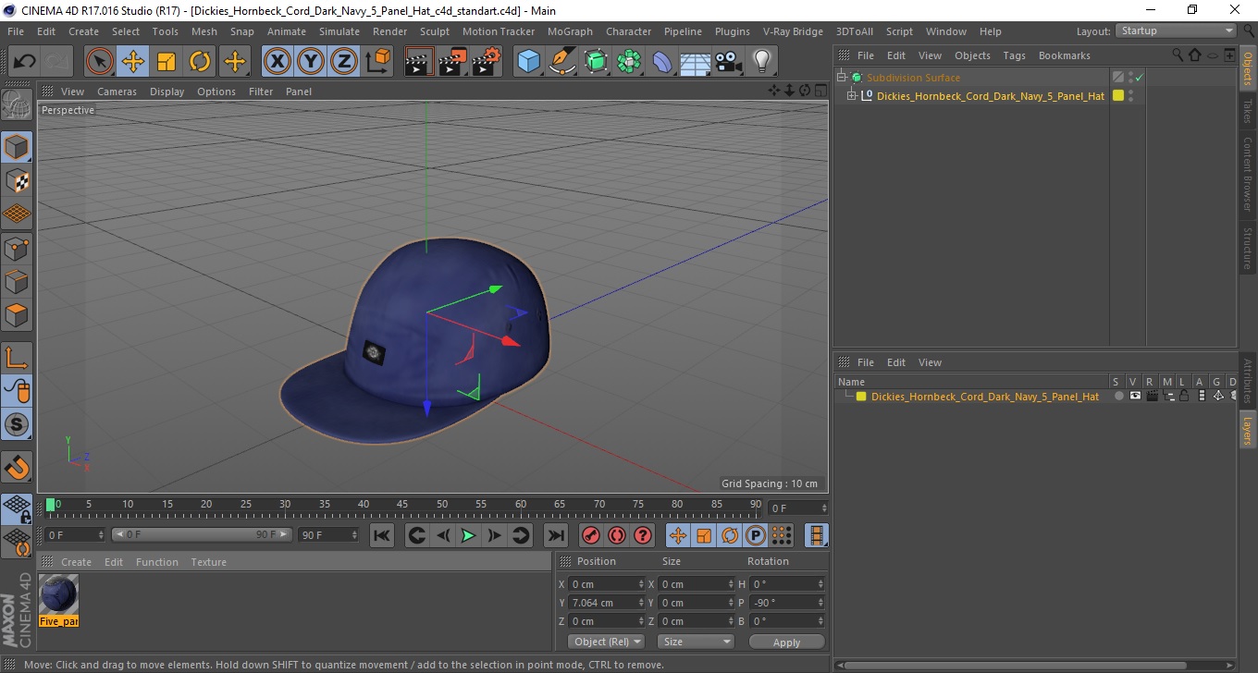This screenshot has height=673, width=1258.
Task: Toggle Snap magnet icon
Action: (x=17, y=466)
